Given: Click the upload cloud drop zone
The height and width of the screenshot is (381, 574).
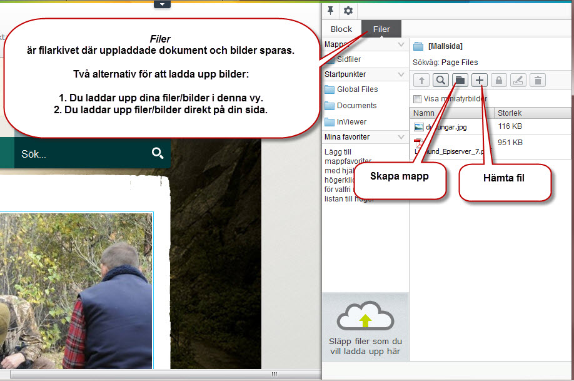Looking at the screenshot, I should 365,327.
